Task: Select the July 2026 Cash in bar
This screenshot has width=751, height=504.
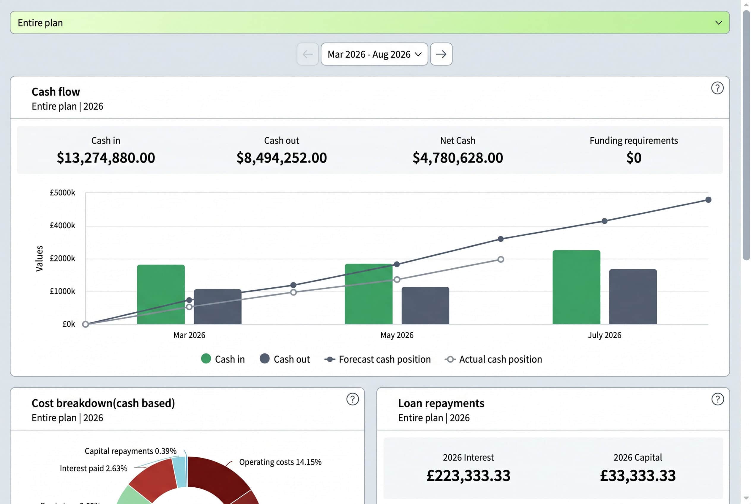Action: coord(576,287)
